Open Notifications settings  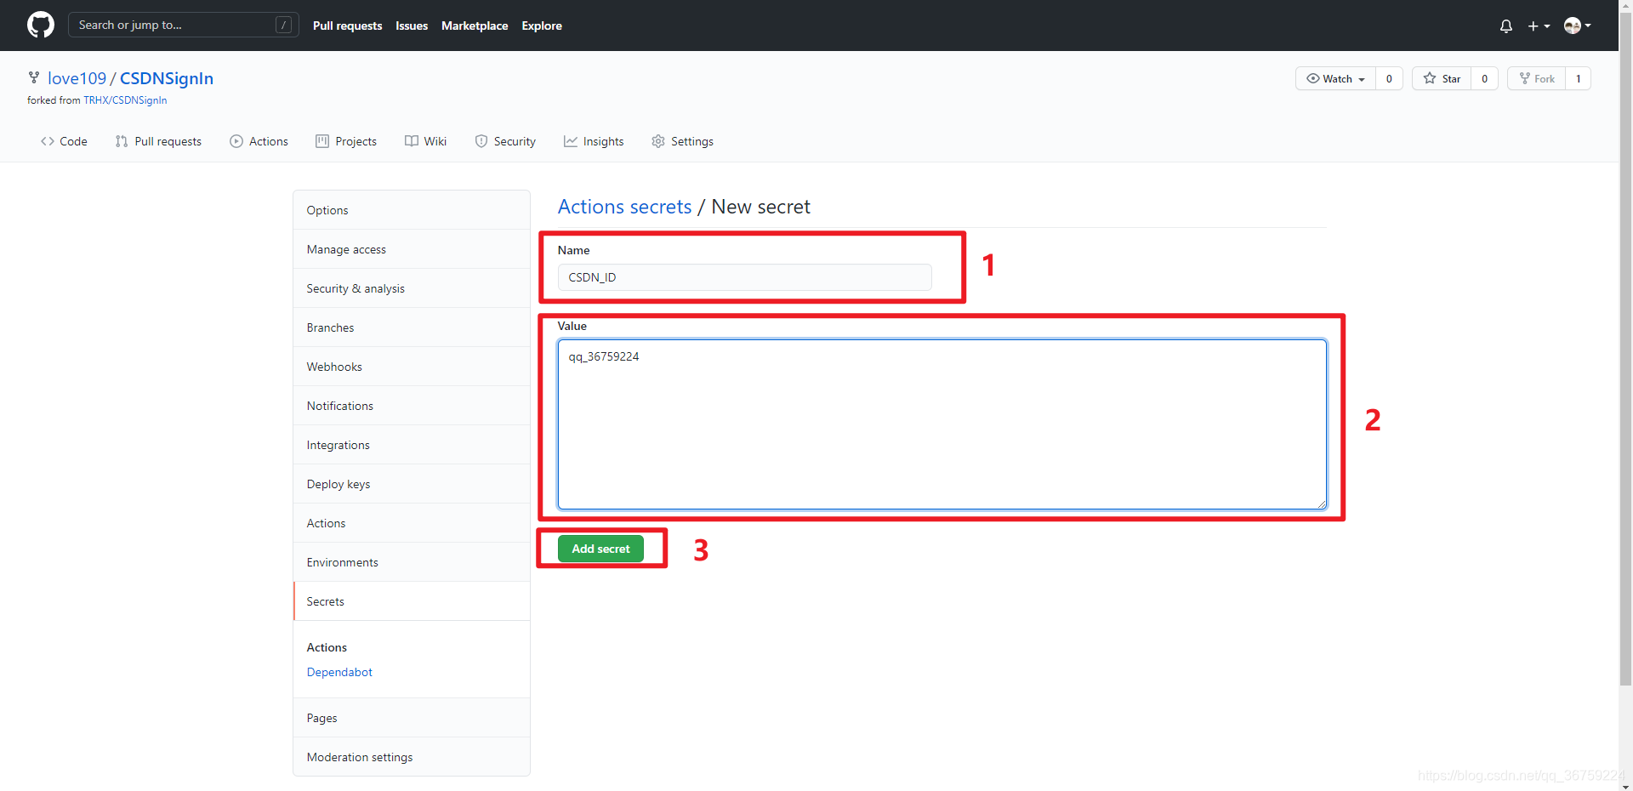[x=412, y=406]
